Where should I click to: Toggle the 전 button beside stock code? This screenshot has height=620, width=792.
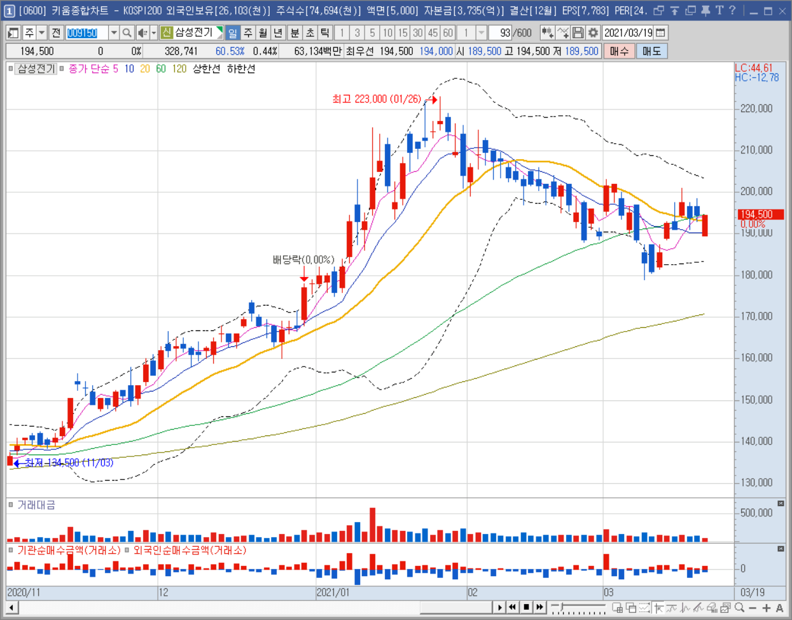[x=56, y=32]
